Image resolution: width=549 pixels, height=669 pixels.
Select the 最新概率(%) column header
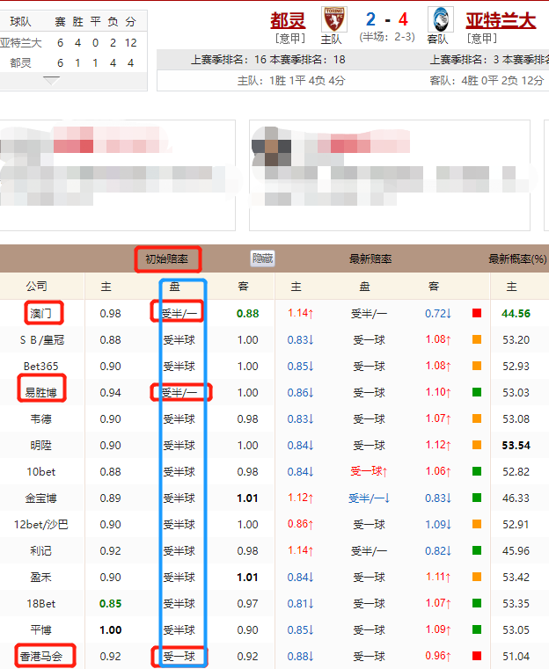point(517,259)
